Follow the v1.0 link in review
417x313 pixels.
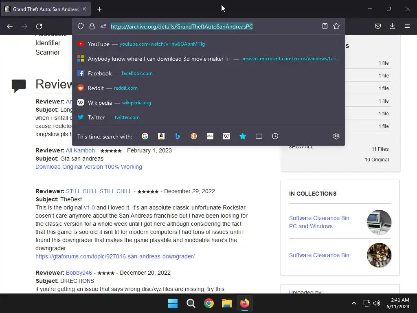(x=89, y=207)
